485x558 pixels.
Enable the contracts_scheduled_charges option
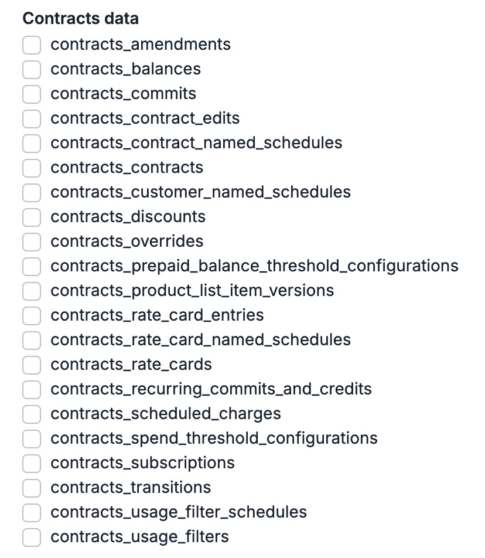pyautogui.click(x=32, y=414)
